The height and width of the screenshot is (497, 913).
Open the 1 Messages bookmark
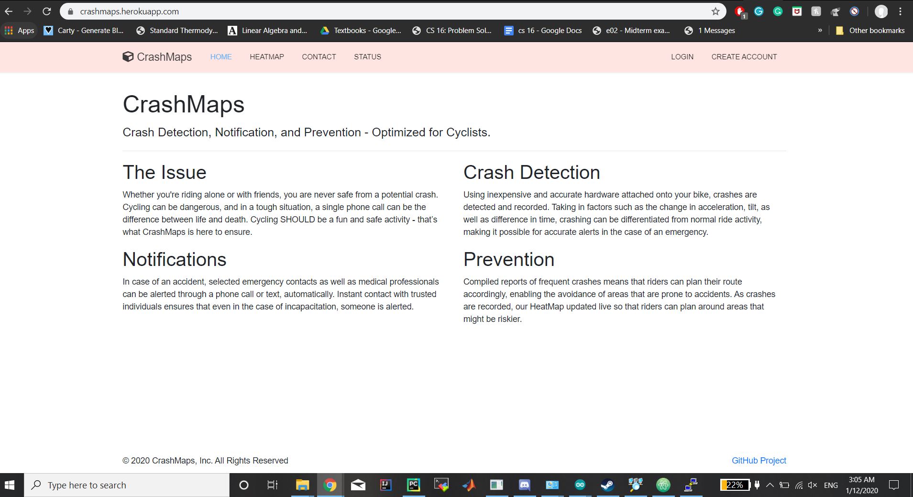[x=710, y=31]
